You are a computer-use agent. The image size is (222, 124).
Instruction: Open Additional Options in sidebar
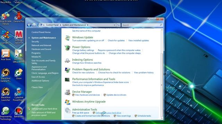[40, 81]
